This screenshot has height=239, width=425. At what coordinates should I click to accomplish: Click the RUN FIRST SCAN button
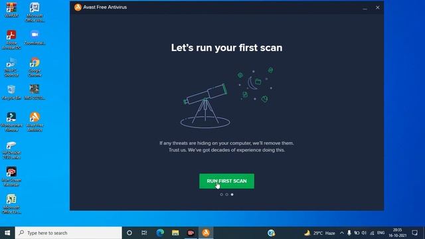click(226, 181)
